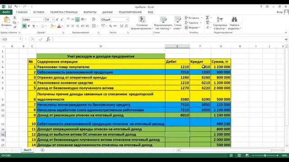289x162 pixels.
Task: Click Формат cells button
Action: tap(192, 27)
